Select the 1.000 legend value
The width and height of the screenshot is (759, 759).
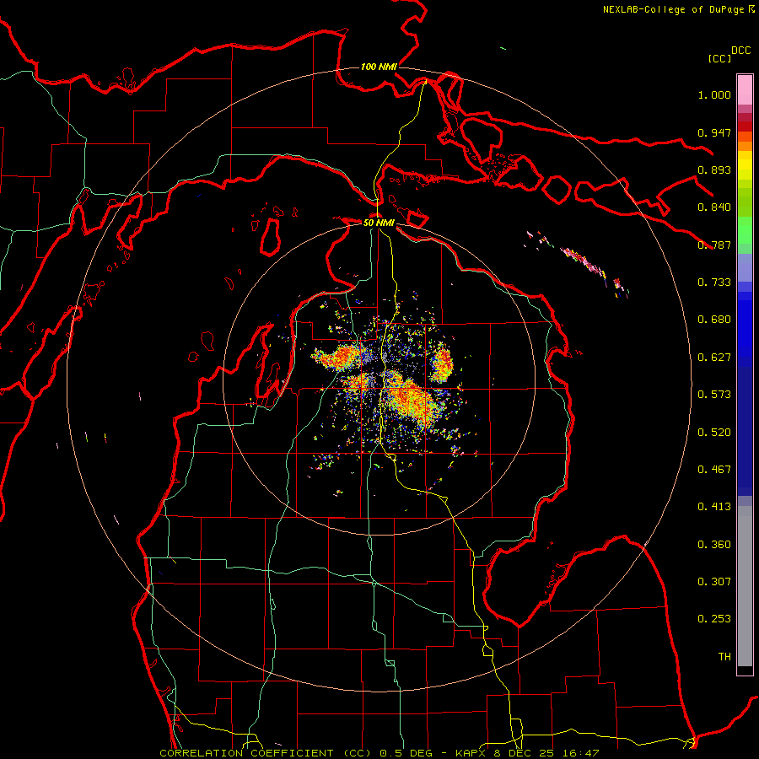click(714, 94)
